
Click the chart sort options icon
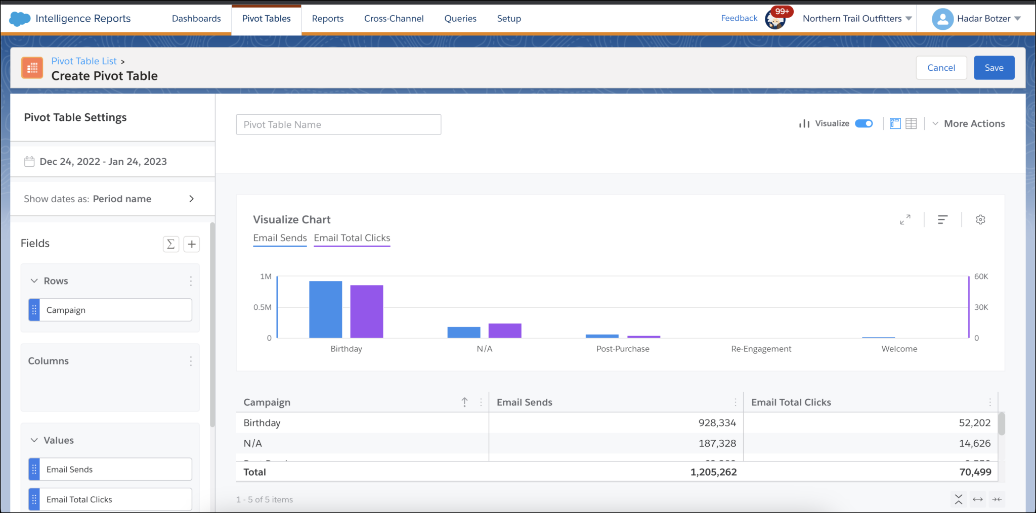tap(943, 219)
